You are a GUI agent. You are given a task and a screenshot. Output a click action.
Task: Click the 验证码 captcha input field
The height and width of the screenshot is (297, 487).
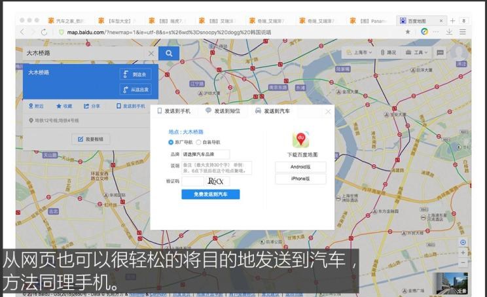tap(192, 181)
